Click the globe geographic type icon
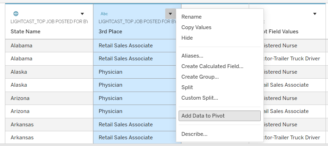Viewport: 328px width, 146px height. 16,14
